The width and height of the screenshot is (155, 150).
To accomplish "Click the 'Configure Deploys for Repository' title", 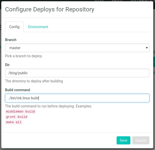I will coord(50,9).
